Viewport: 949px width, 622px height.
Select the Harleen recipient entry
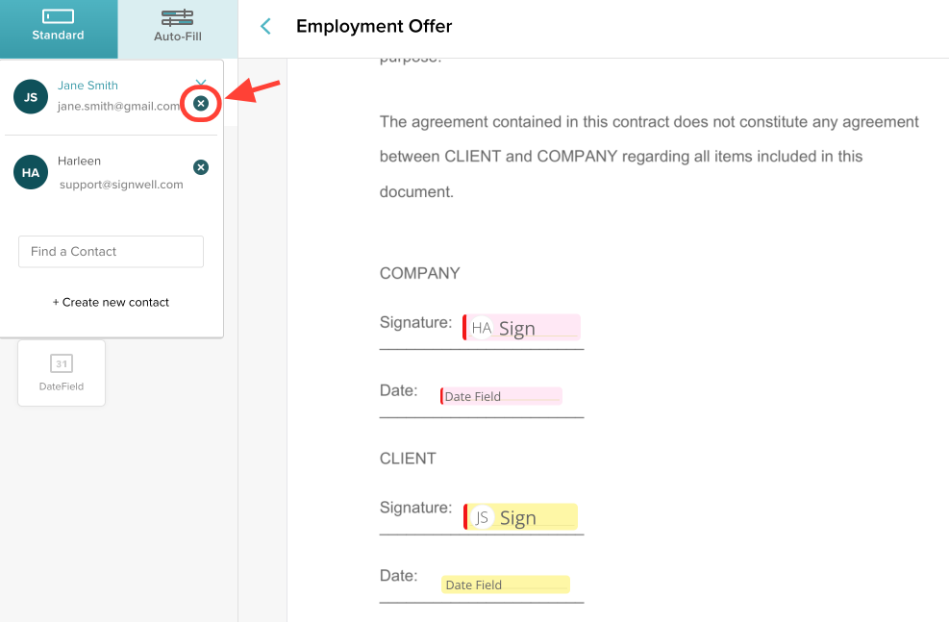[111, 172]
